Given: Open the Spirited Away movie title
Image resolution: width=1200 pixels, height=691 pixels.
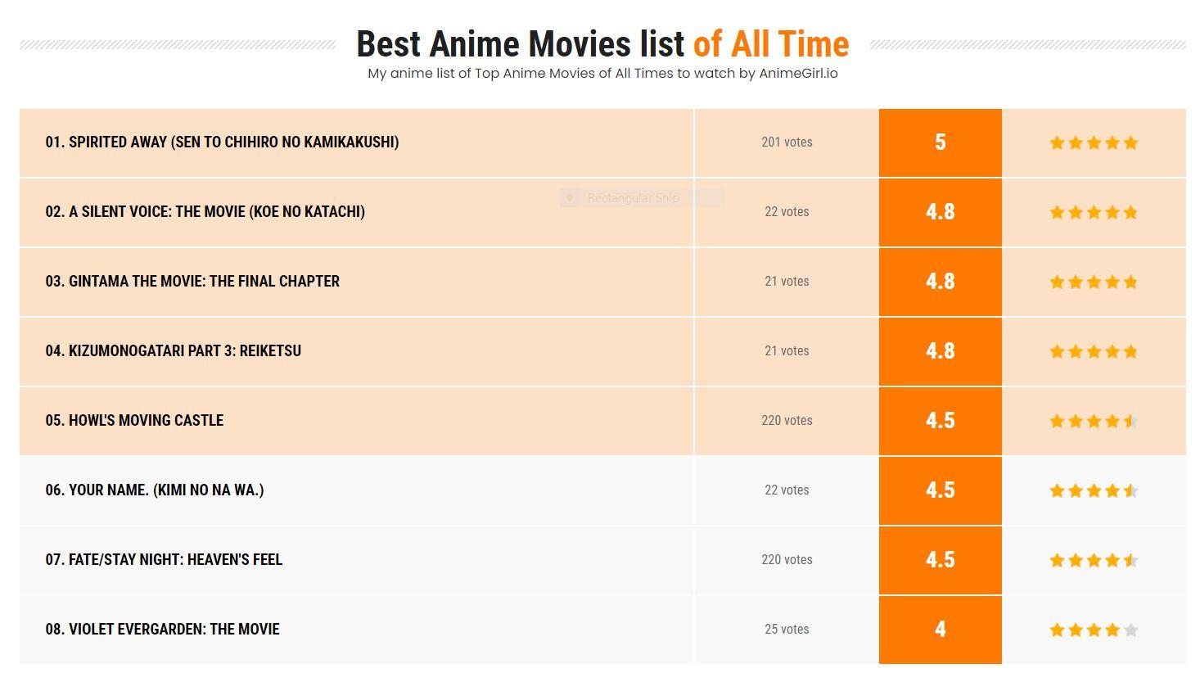Looking at the screenshot, I should point(222,142).
